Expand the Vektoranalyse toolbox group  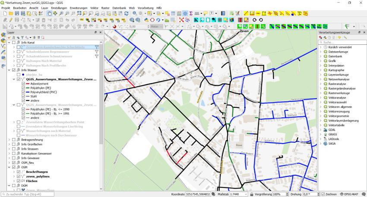[x=320, y=98]
